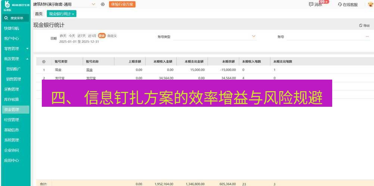Image resolution: width=374 pixels, height=186 pixels.
Task: Select date filter 昨天
Action: point(63,36)
